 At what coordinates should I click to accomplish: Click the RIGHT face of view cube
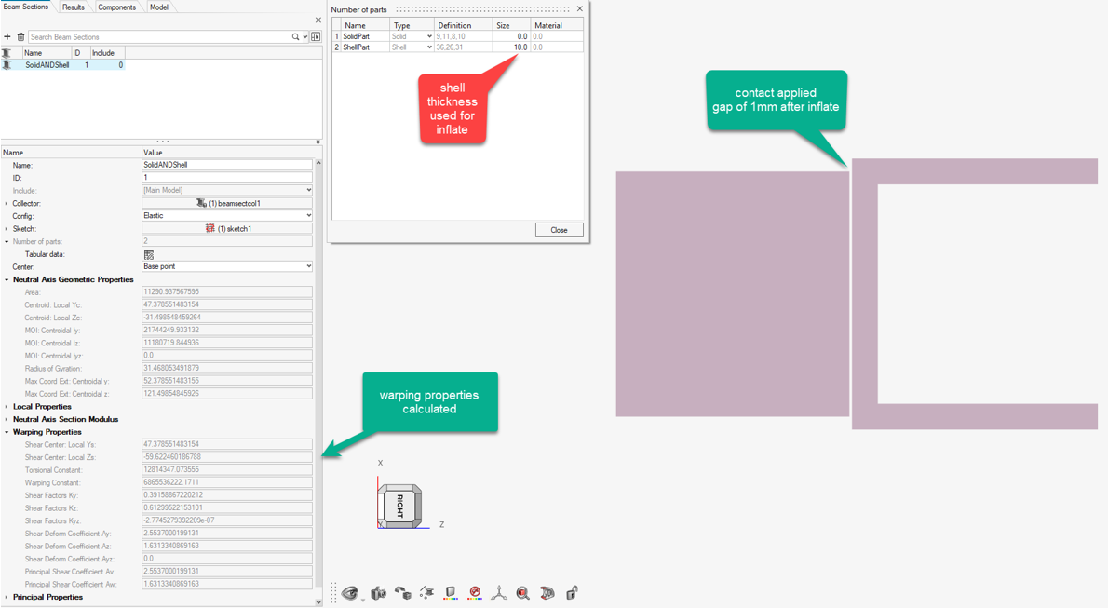click(x=399, y=506)
